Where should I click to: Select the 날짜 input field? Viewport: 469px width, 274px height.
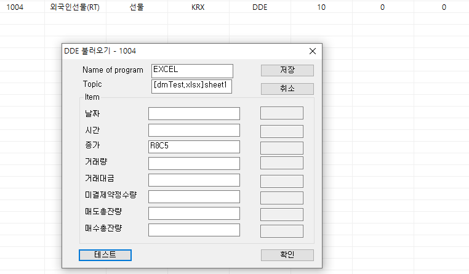[x=194, y=113]
